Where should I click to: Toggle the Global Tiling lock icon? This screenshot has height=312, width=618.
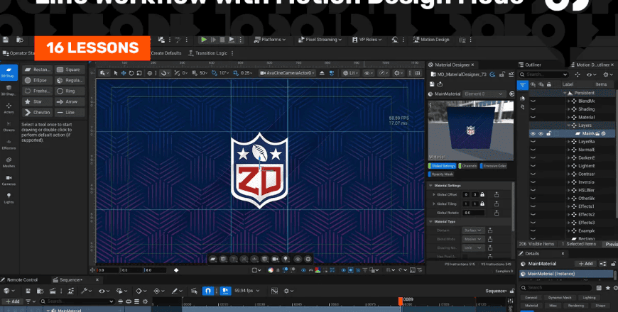pyautogui.click(x=482, y=204)
